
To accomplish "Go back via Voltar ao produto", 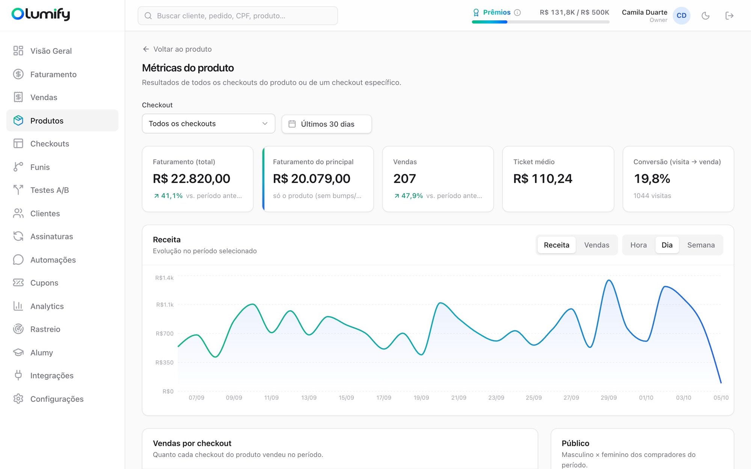I will pyautogui.click(x=177, y=49).
